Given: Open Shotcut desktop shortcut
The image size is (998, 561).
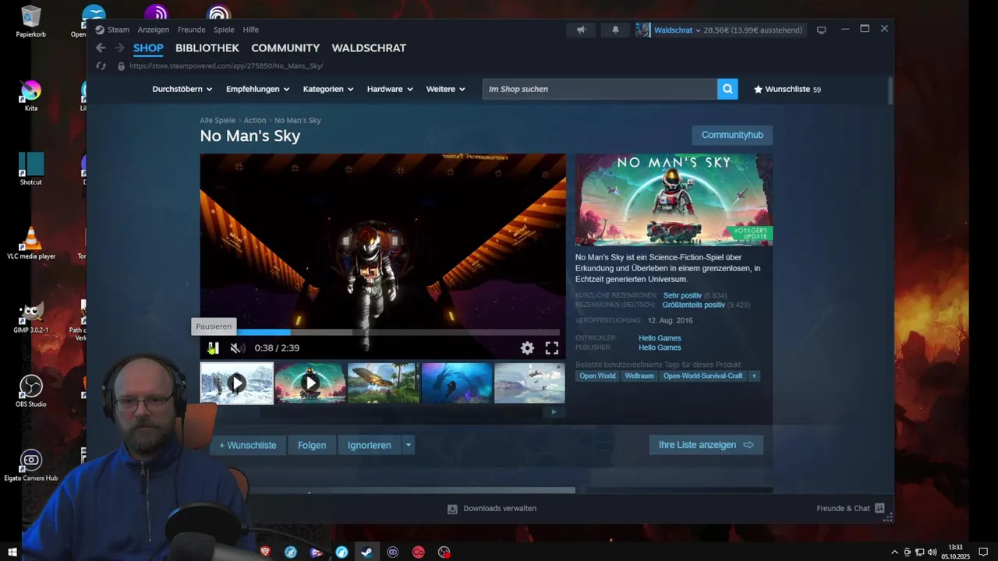Looking at the screenshot, I should click(x=31, y=169).
